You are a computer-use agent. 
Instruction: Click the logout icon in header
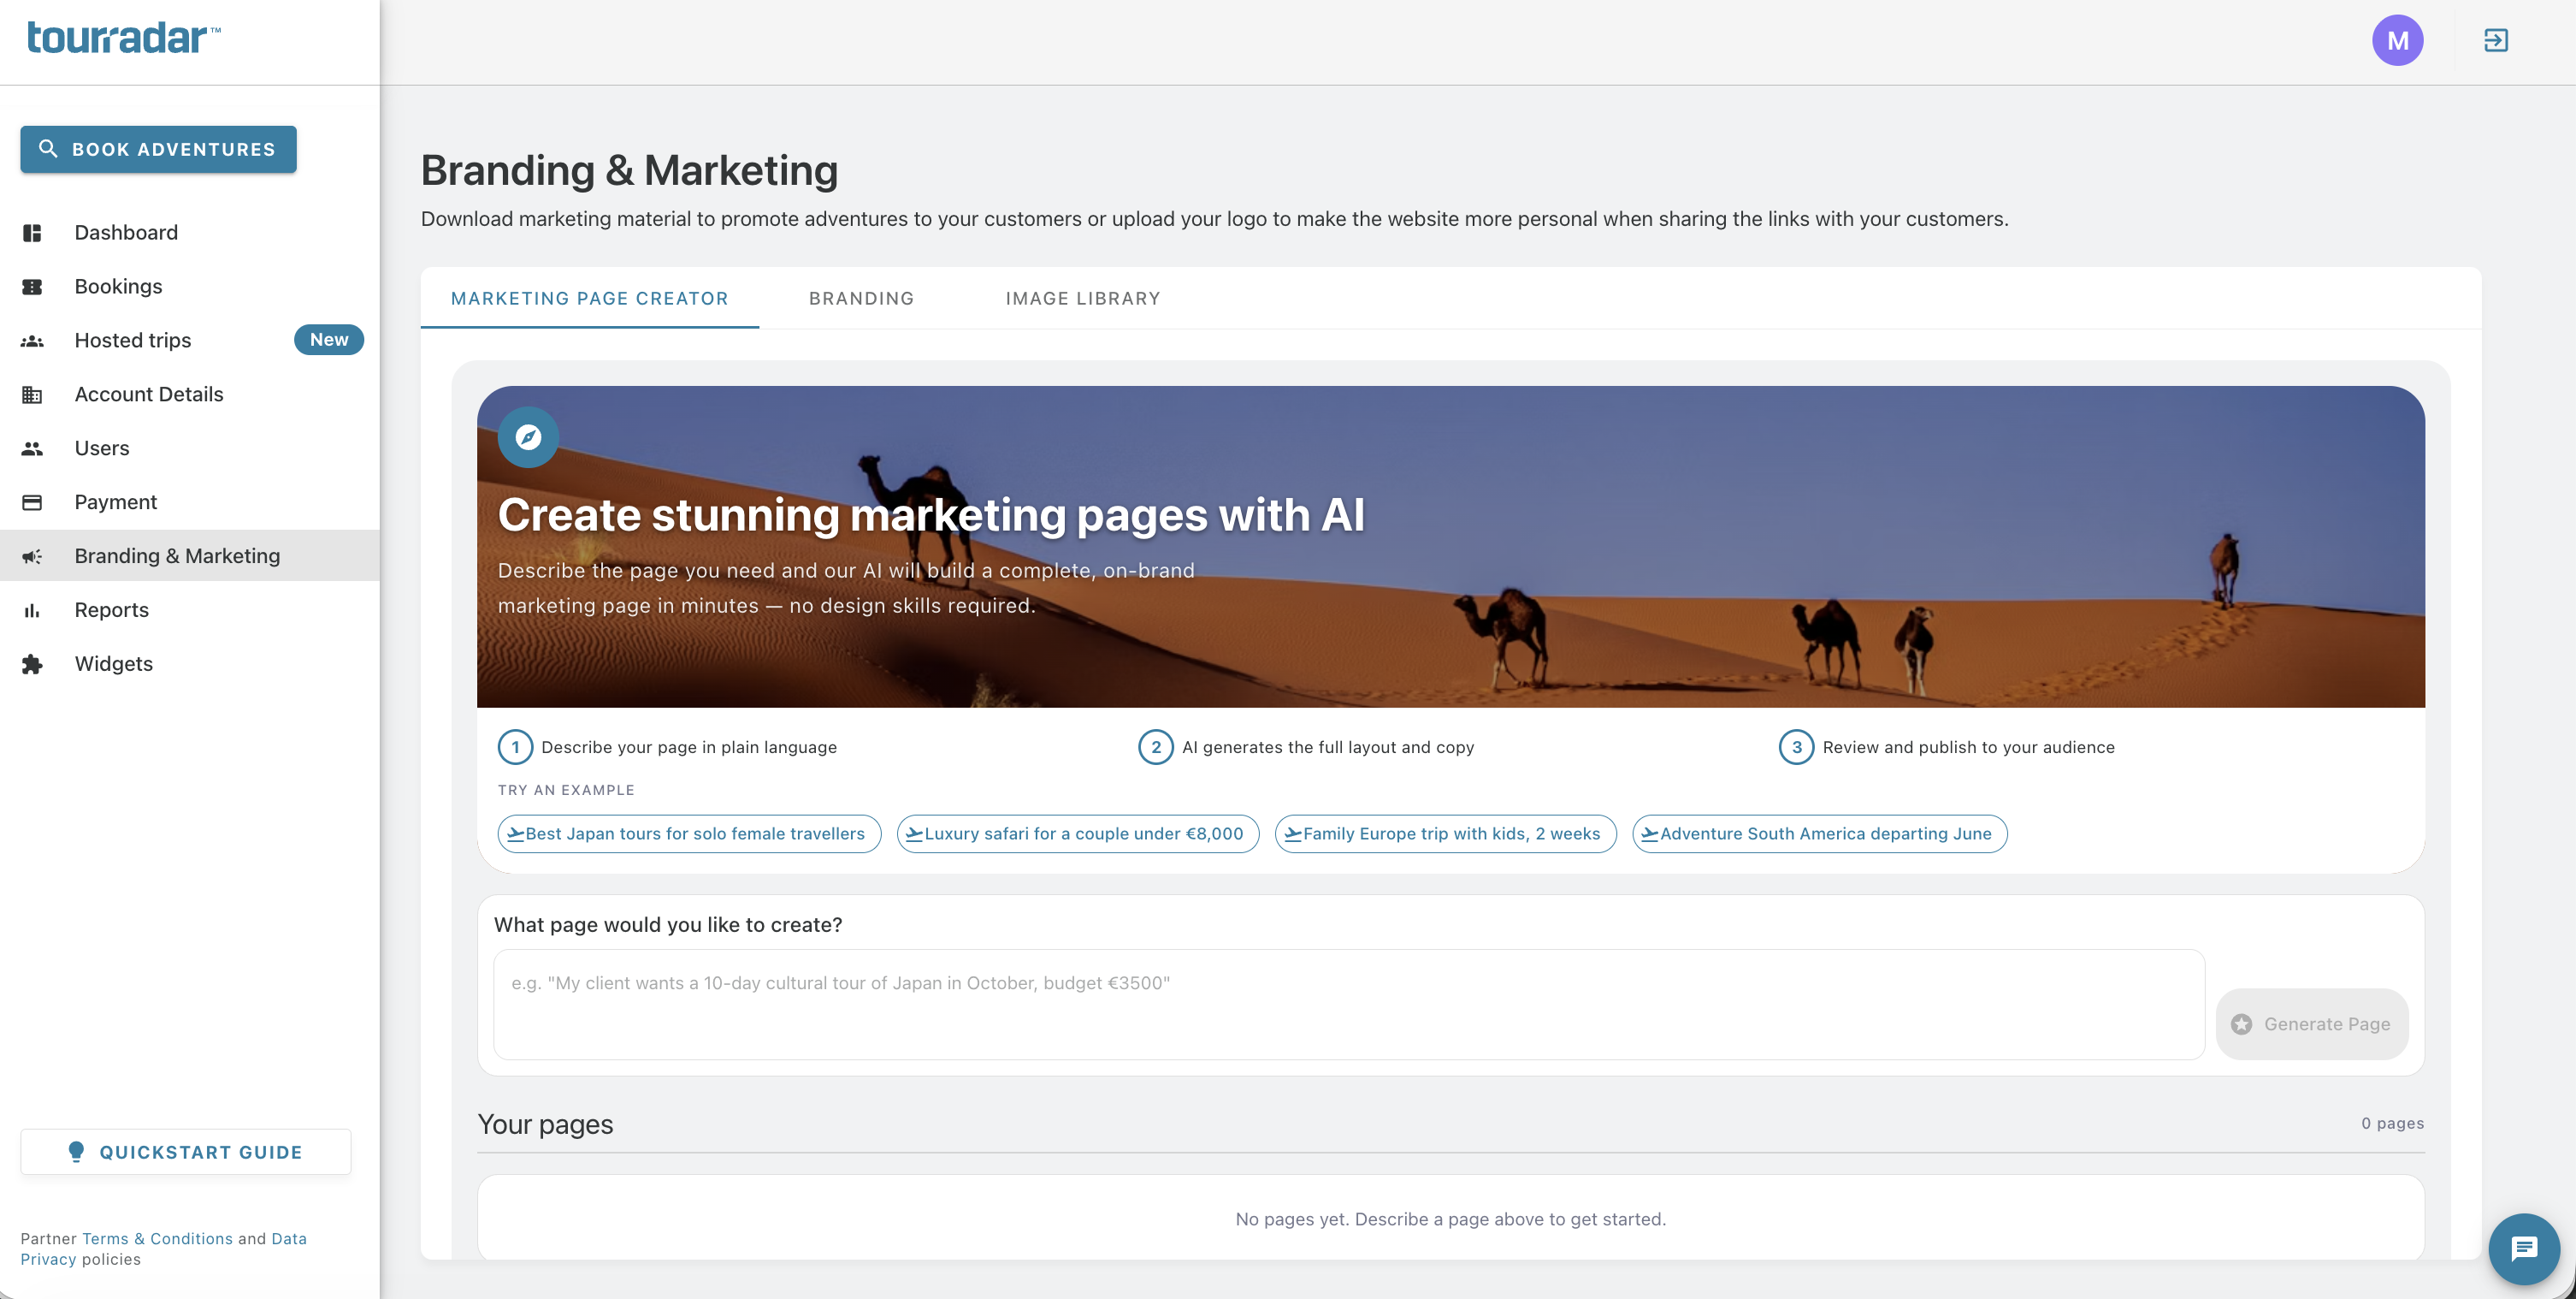click(2495, 40)
